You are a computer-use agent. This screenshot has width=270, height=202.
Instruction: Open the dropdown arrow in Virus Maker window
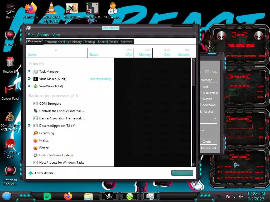coord(215,119)
